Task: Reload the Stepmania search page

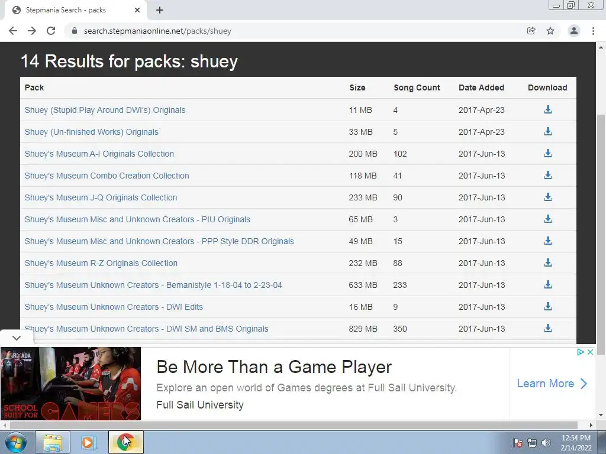Action: point(51,31)
